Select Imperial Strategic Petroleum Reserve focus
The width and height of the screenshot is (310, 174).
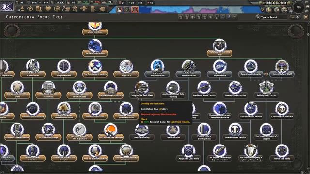219,111
